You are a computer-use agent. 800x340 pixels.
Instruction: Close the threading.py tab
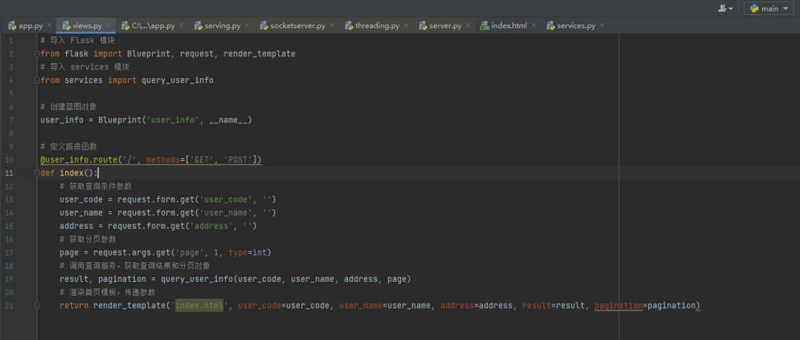(x=406, y=26)
